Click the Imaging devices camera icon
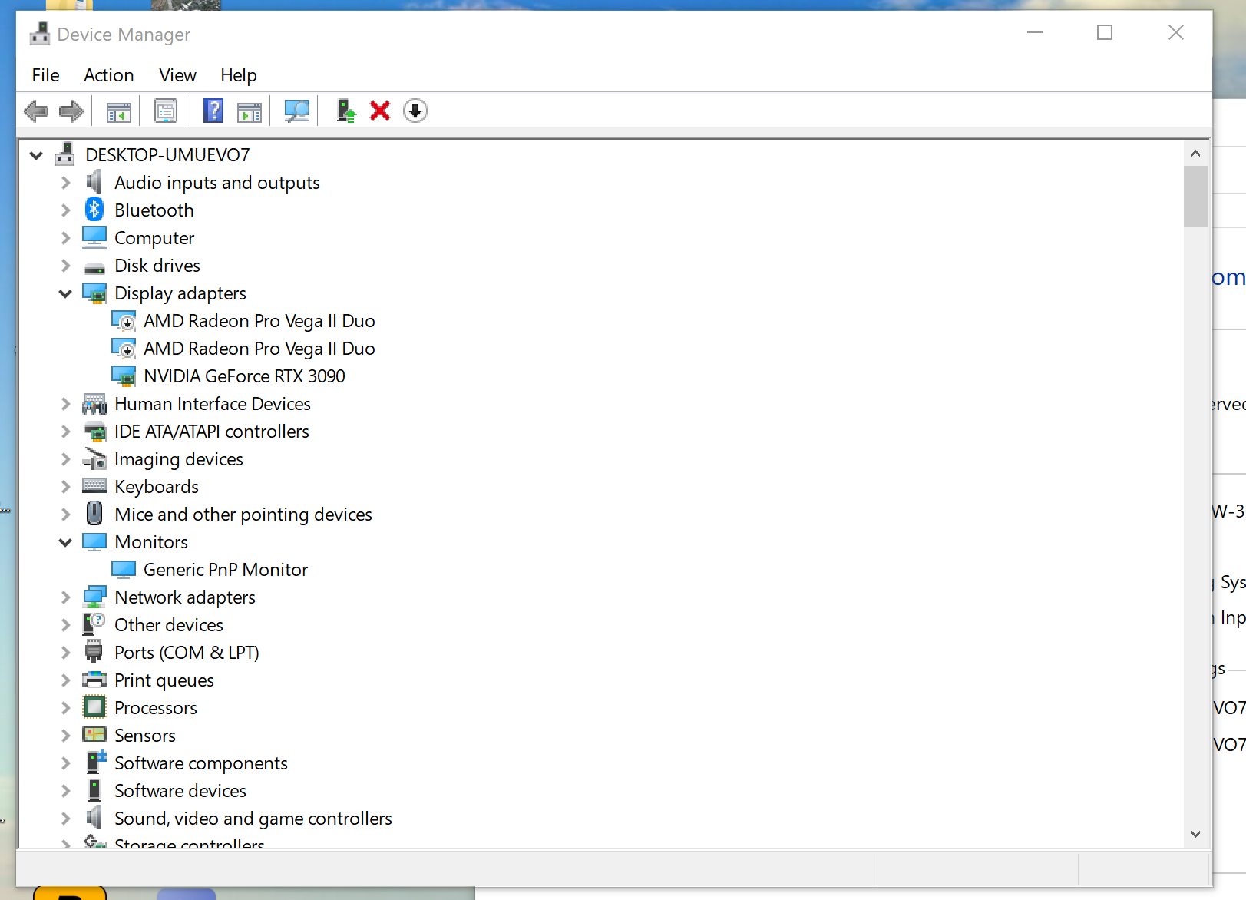Viewport: 1246px width, 900px height. point(94,458)
